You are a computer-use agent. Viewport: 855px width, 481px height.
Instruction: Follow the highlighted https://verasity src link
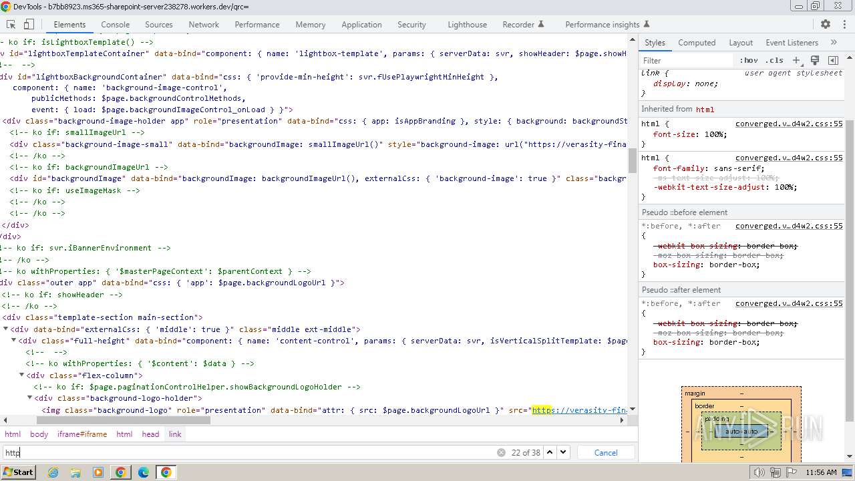tap(579, 410)
